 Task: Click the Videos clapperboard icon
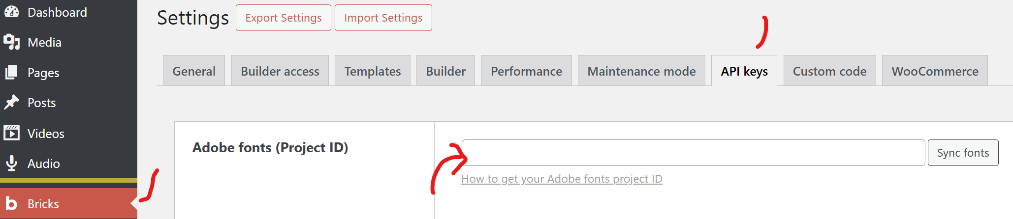(11, 133)
